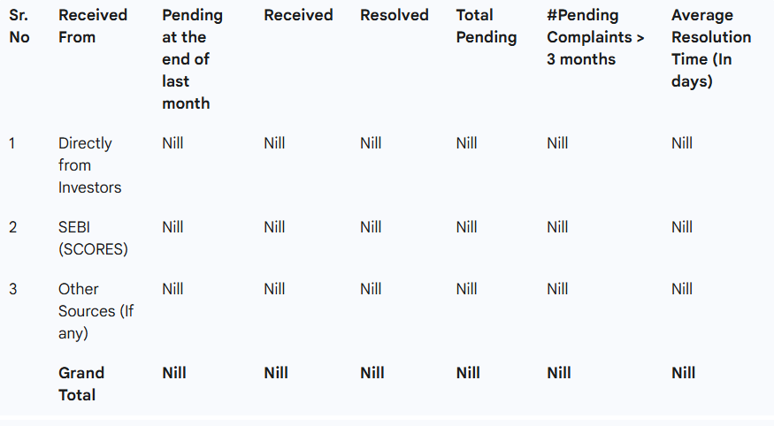
Task: Select Grand Total value under Average Resolution Time
Action: click(684, 373)
